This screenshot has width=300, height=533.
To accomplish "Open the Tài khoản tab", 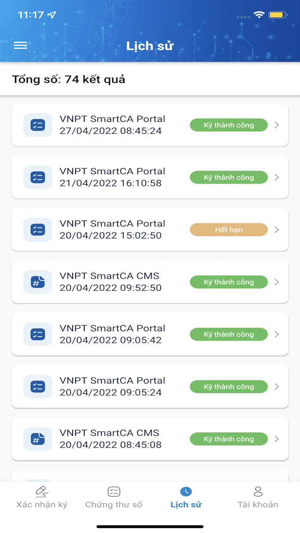I will pos(258,498).
